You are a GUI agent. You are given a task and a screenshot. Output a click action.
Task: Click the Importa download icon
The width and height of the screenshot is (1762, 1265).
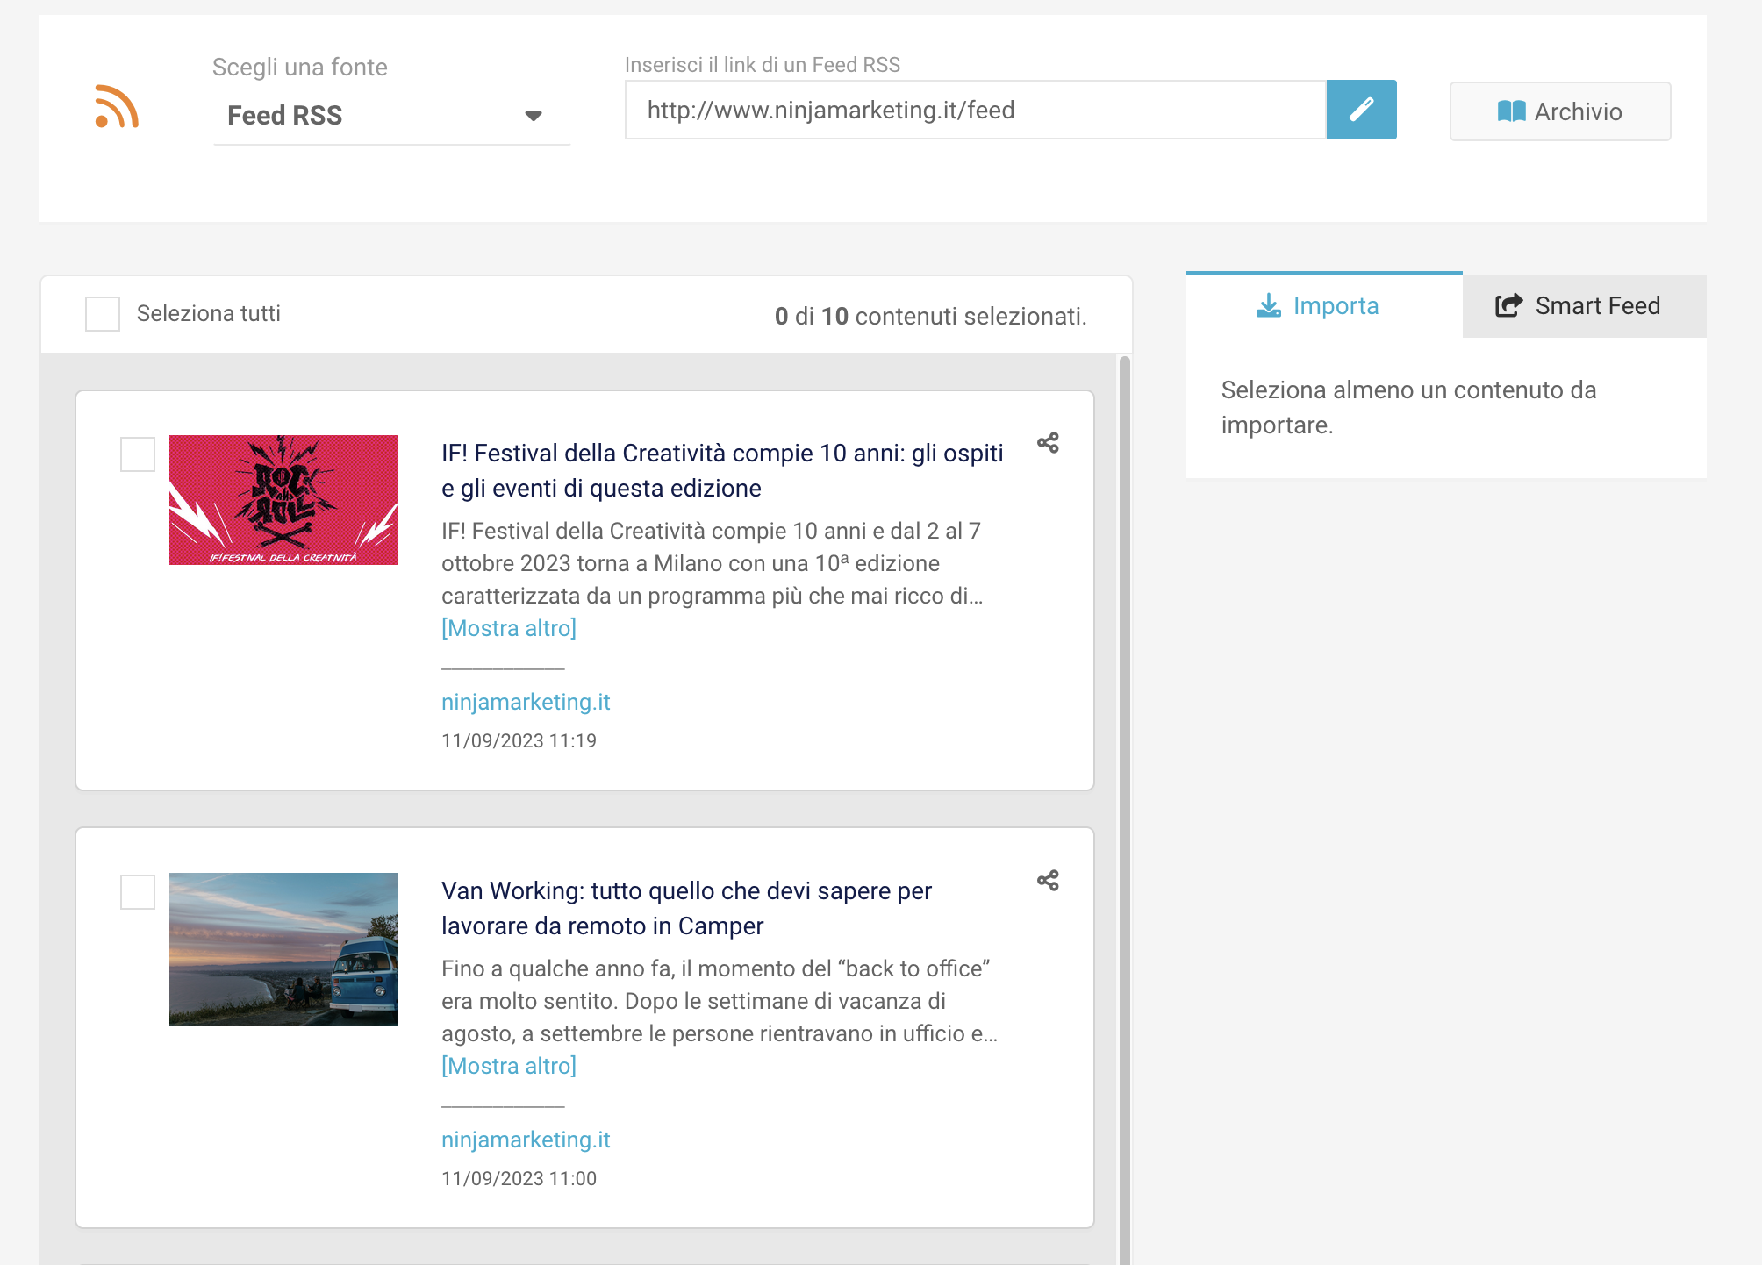click(x=1268, y=305)
